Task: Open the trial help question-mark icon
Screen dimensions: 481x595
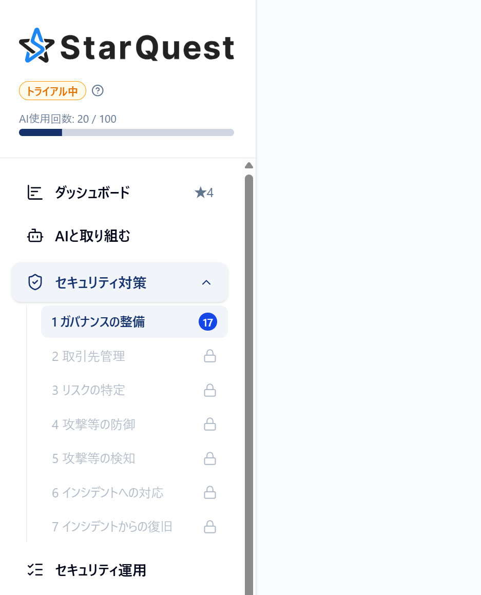Action: click(98, 91)
